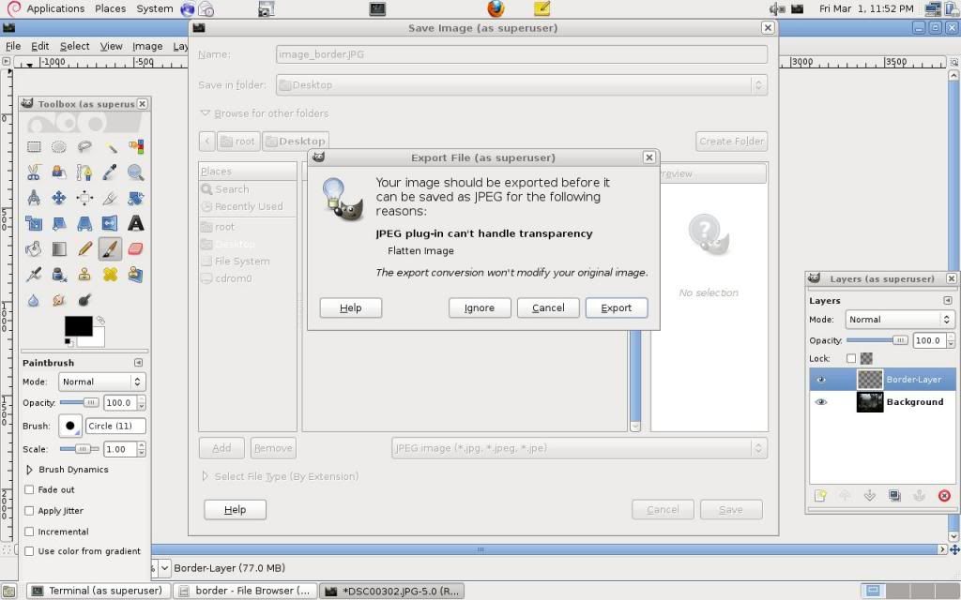
Task: Choose the Text tool in the toolbox
Action: pos(135,223)
